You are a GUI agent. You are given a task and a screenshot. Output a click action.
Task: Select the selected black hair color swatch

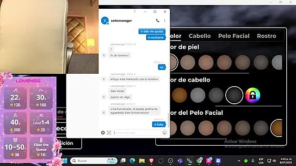click(x=234, y=95)
